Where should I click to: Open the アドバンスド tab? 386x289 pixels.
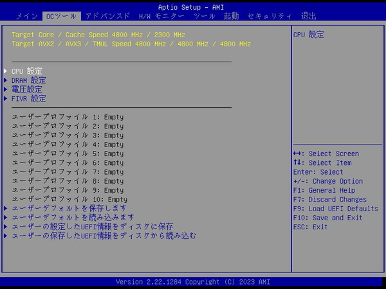(107, 17)
